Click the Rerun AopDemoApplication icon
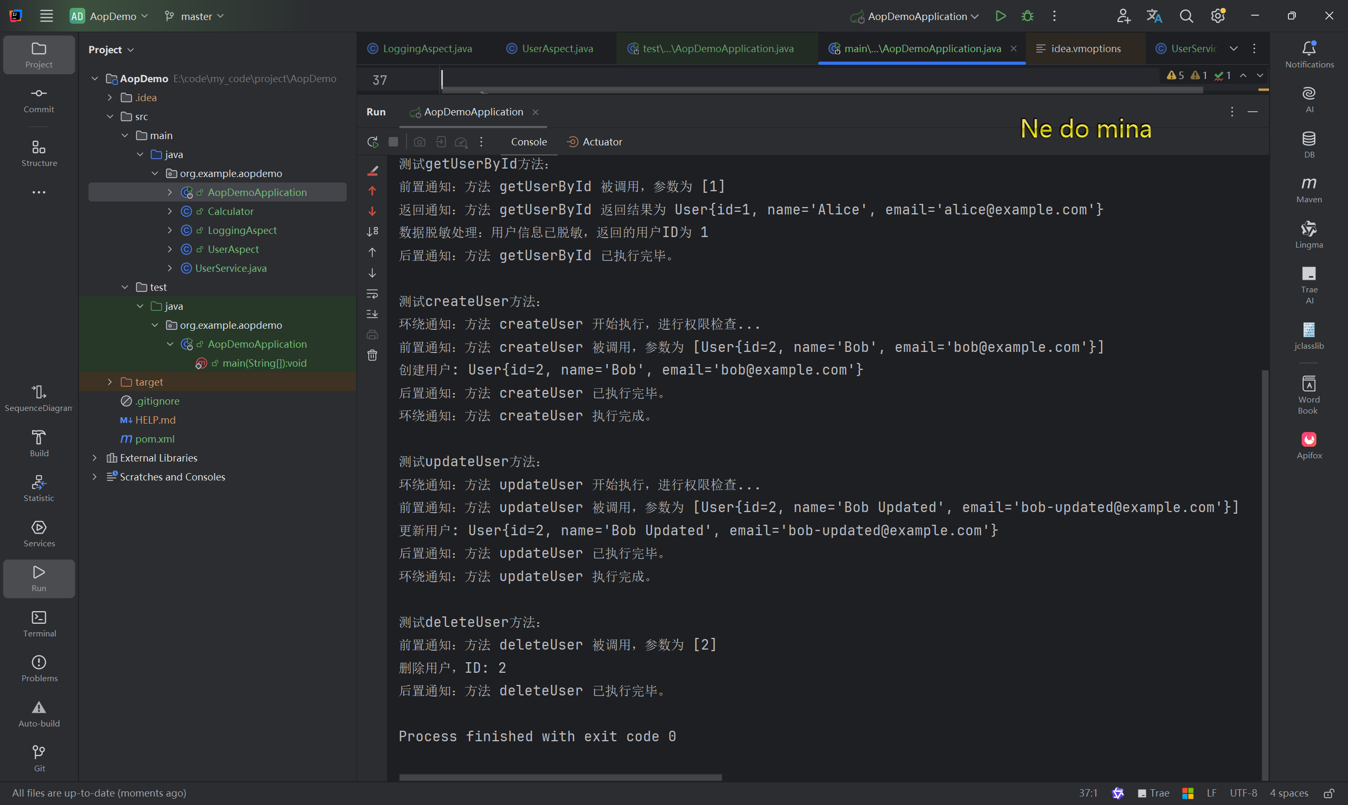Viewport: 1348px width, 805px height. pyautogui.click(x=372, y=142)
